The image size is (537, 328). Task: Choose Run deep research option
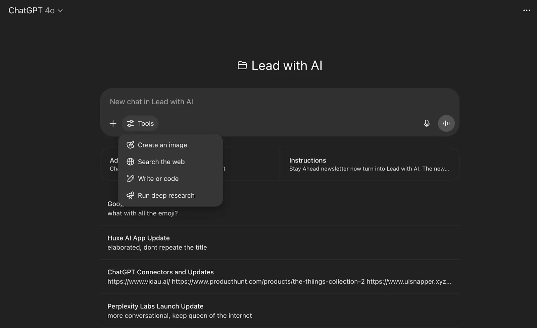(170, 195)
